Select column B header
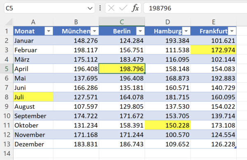Image resolution: width=247 pixels, height=160 pixels. click(76, 22)
